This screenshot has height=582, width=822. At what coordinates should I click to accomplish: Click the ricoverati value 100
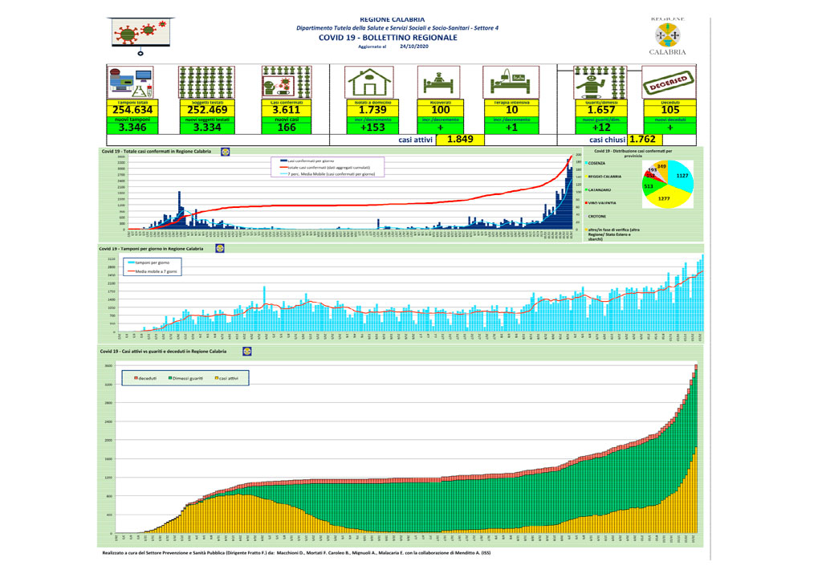441,110
